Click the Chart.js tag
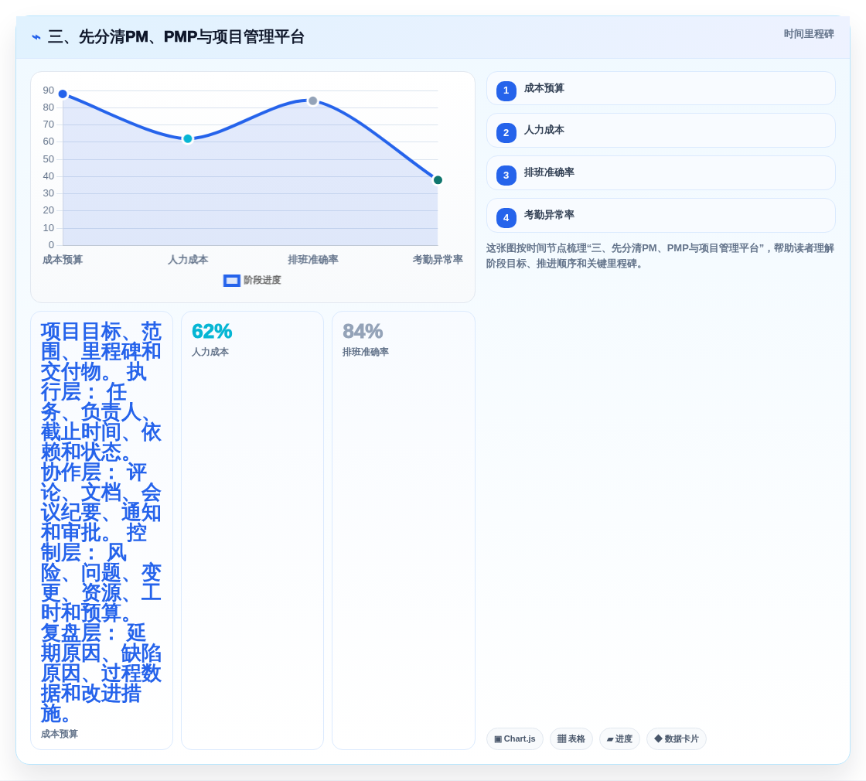Screen dimensions: 866x781 point(515,739)
